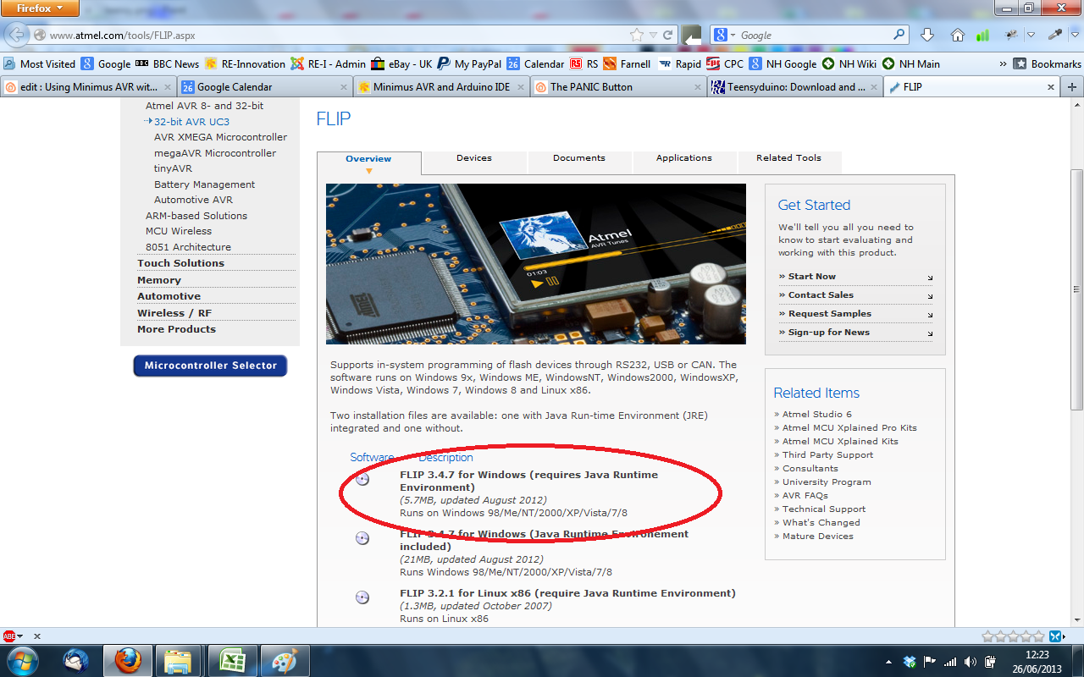Bookmark this page with the star icon
Screen dimensions: 1084x677
(637, 36)
